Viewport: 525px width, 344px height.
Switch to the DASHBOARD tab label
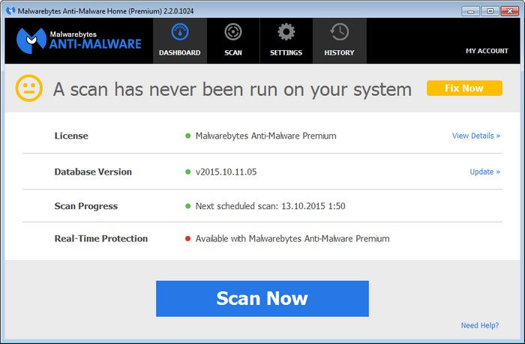[180, 52]
